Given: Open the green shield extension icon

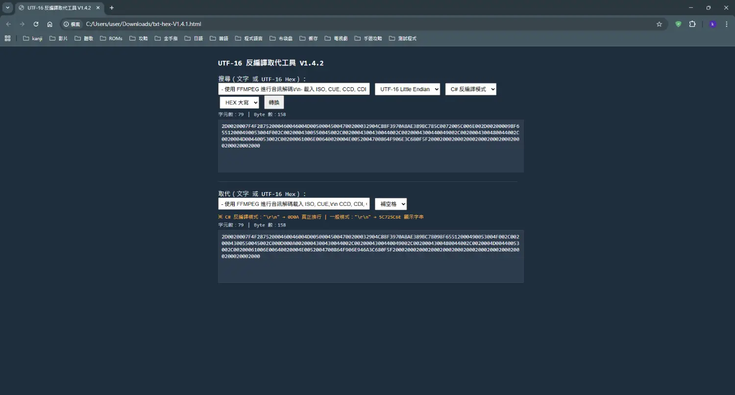Looking at the screenshot, I should pyautogui.click(x=678, y=24).
